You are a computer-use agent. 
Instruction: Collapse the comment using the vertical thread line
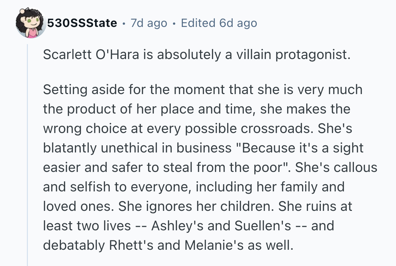tap(28, 156)
